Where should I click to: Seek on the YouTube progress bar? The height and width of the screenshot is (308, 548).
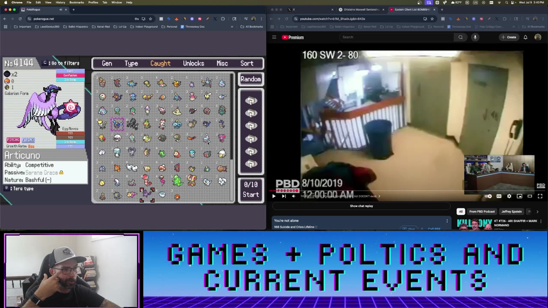click(407, 191)
